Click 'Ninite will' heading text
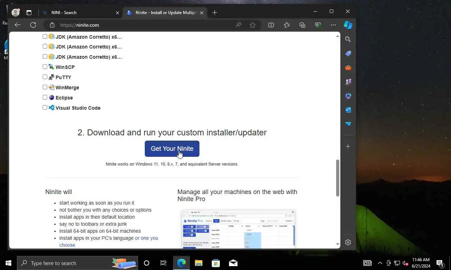This screenshot has height=270, width=451. click(58, 192)
